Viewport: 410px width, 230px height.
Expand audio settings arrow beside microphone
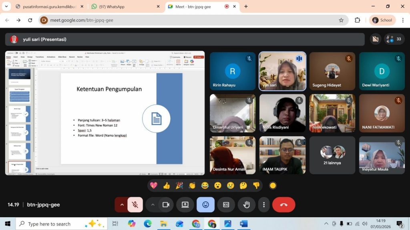122,204
